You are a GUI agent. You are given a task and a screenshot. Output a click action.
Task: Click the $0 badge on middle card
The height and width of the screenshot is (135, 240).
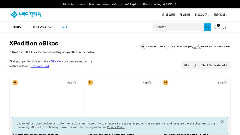(90, 82)
